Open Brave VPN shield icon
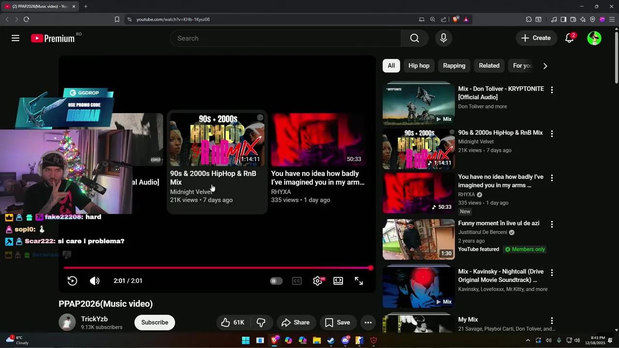 [592, 19]
